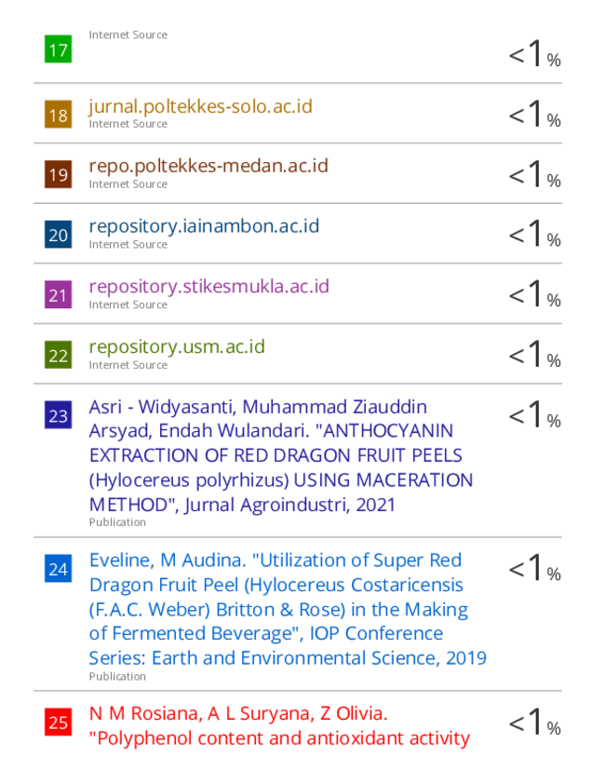Open the Widyasanti anthocyanin extraction publication
The image size is (605, 783).
pyautogui.click(x=281, y=455)
